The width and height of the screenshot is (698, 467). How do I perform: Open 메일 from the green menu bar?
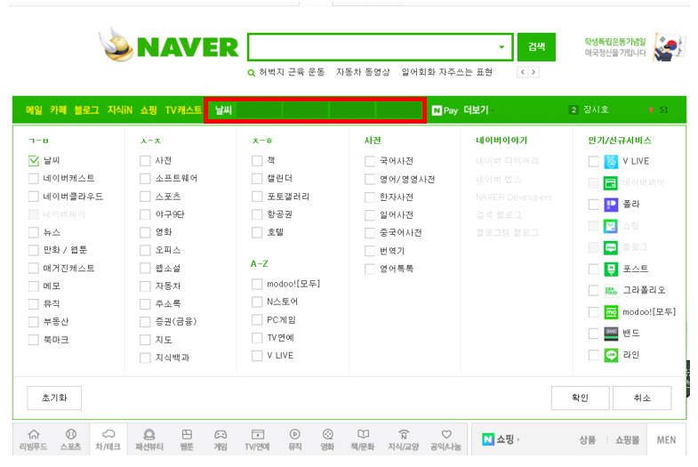(34, 110)
